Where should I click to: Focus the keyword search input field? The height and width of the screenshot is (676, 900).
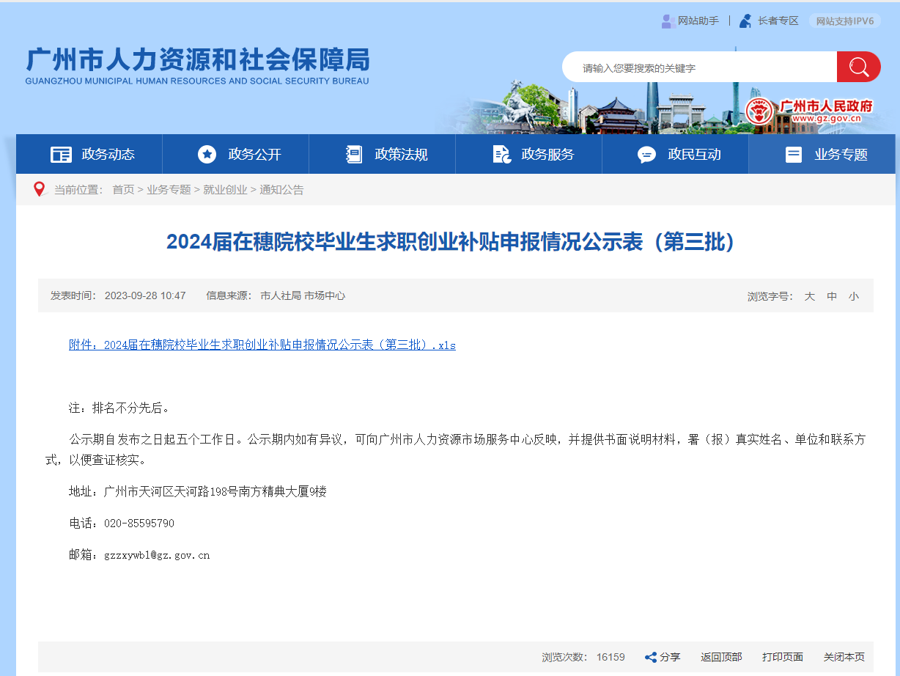pyautogui.click(x=700, y=68)
